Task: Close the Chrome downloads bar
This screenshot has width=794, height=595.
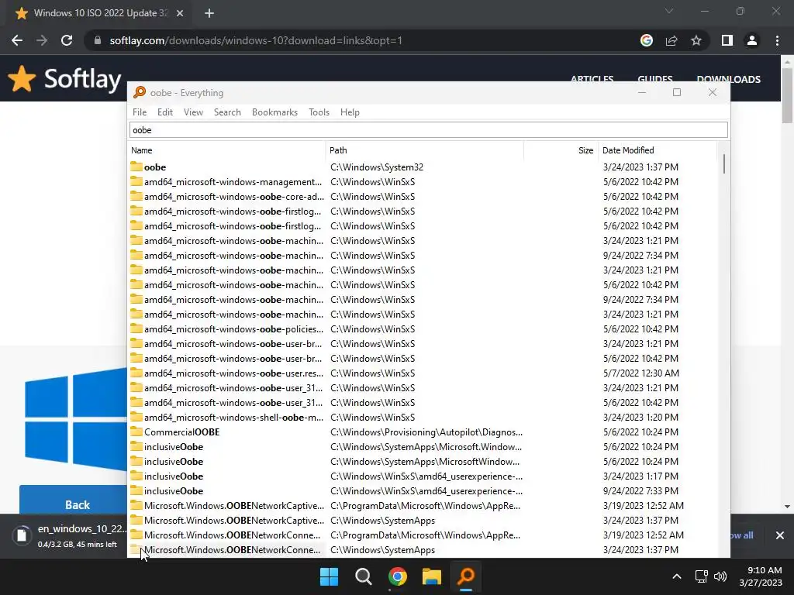Action: click(x=780, y=535)
